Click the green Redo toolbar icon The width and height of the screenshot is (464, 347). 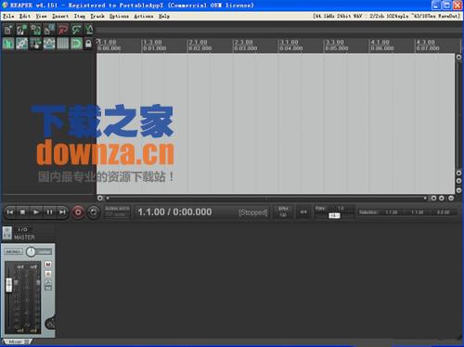[76, 30]
